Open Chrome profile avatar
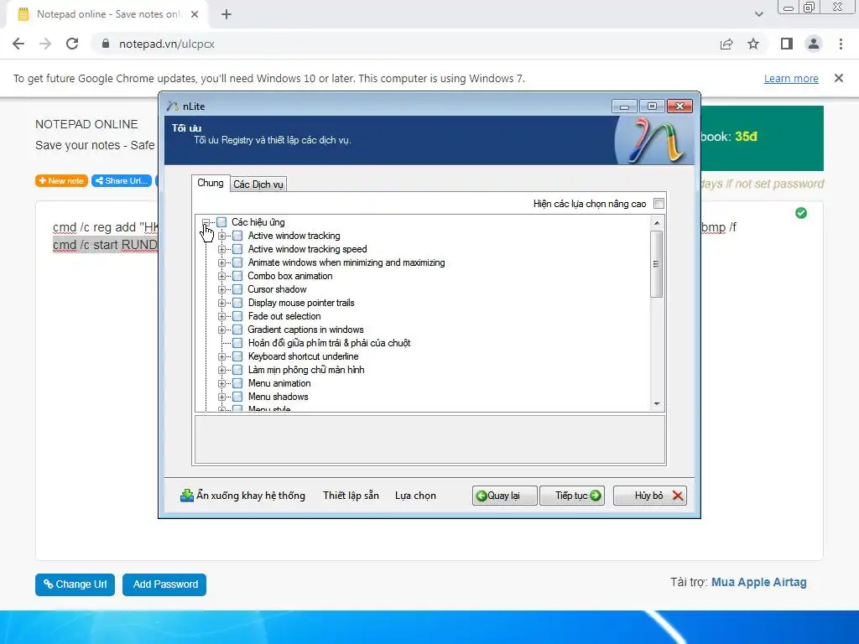 814,44
